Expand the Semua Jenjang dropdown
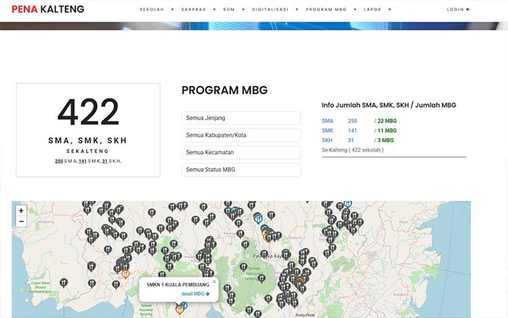Image resolution: width=508 pixels, height=318 pixels. coord(241,118)
